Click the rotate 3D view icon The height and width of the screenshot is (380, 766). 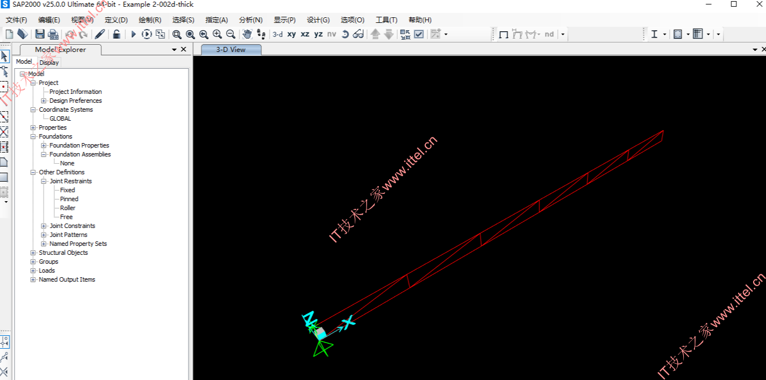345,34
